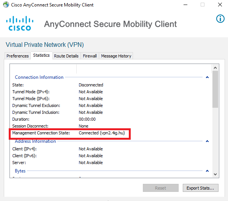The height and width of the screenshot is (201, 228).
Task: Open the Preferences tab
Action: point(17,56)
